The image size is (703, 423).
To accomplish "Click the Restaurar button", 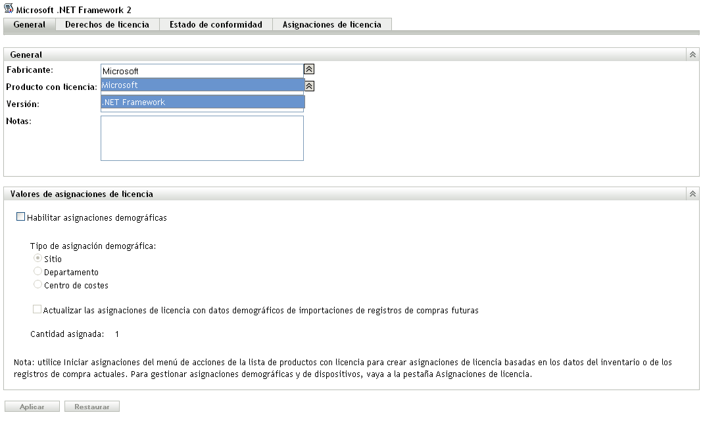I will [x=92, y=407].
